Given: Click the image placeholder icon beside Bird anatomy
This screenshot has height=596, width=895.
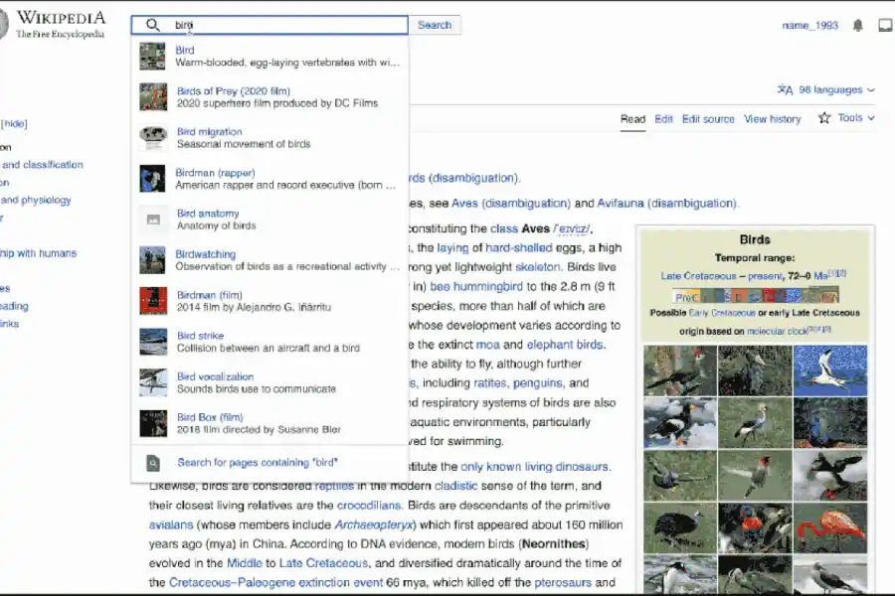Looking at the screenshot, I should click(152, 218).
